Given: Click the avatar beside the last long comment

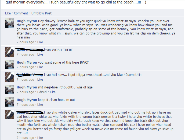Looking at the screenshot, I should (x=10, y=114).
